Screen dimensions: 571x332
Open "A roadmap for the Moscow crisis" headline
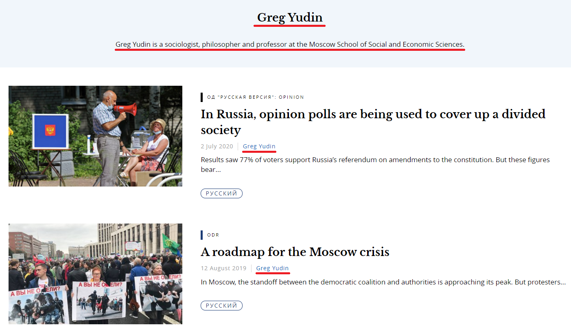point(295,252)
